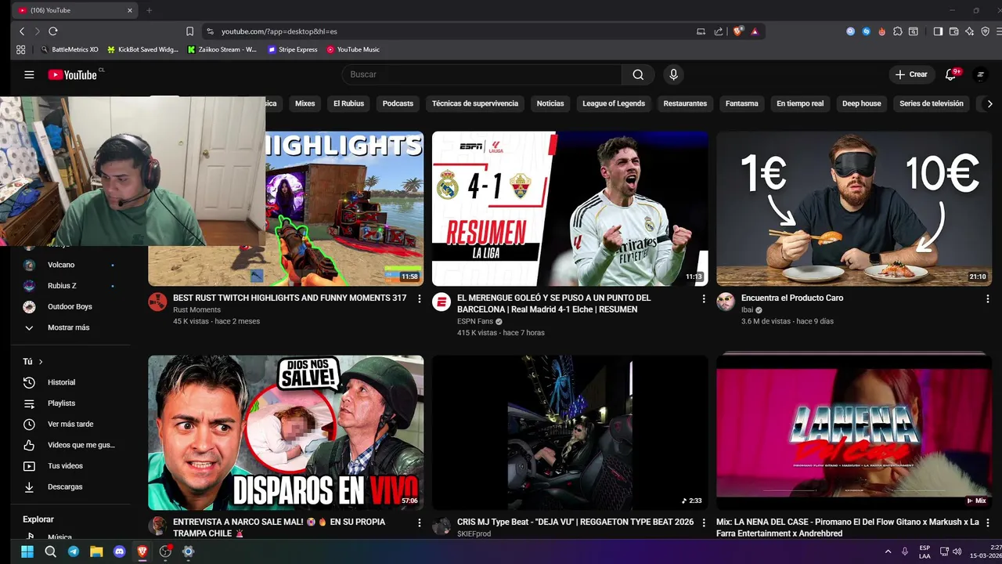Viewport: 1002px width, 564px height.
Task: Open options menu for Real Madrid resumen video
Action: 704,298
